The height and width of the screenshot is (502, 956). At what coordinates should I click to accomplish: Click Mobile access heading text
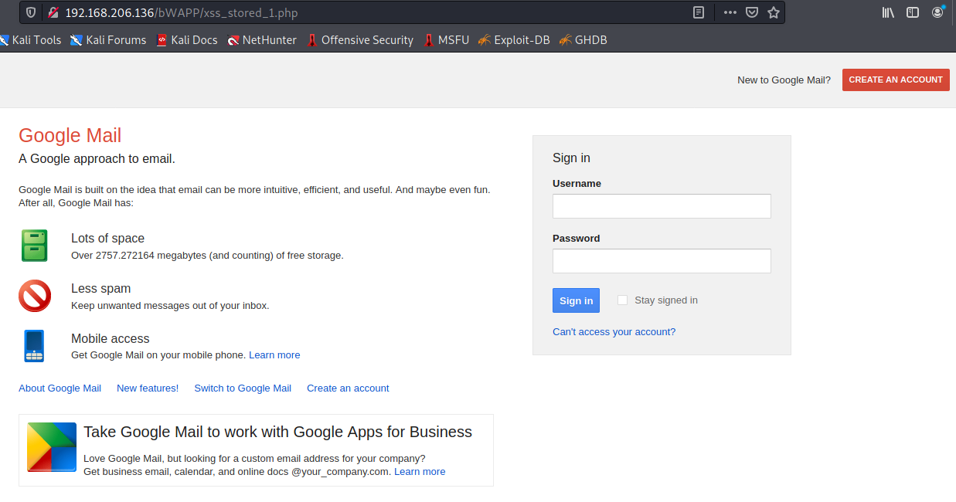(x=110, y=339)
